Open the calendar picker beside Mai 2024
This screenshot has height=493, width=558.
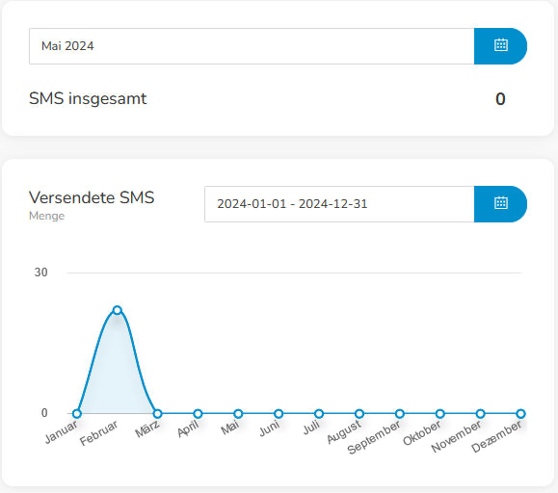pyautogui.click(x=500, y=46)
